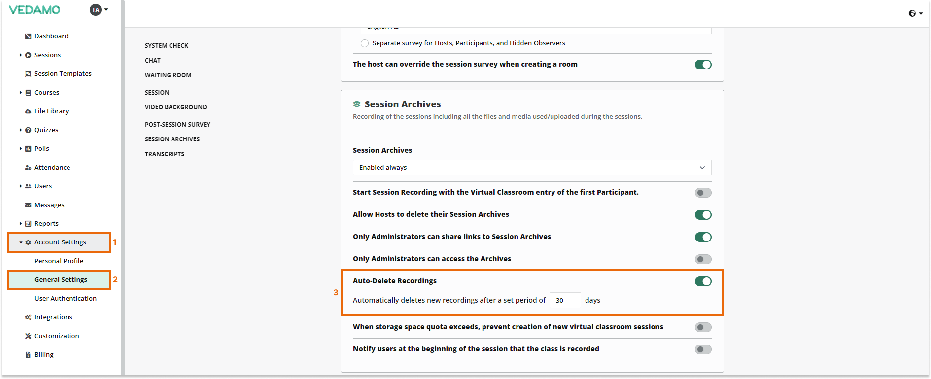Click the Courses book icon
The width and height of the screenshot is (931, 379).
click(28, 93)
